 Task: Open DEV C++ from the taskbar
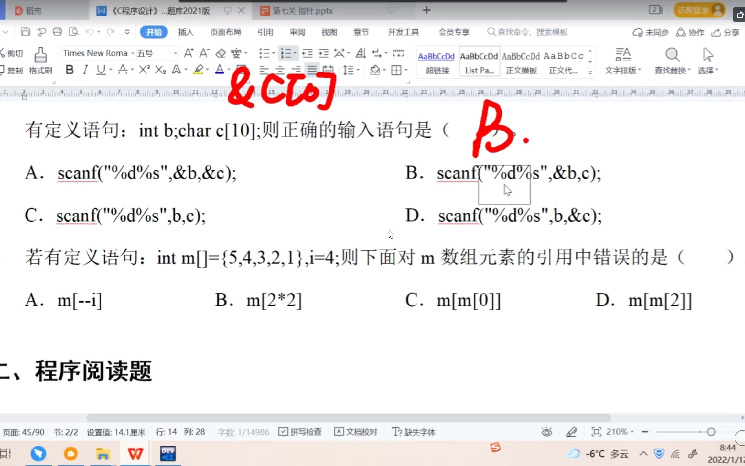pos(168,454)
